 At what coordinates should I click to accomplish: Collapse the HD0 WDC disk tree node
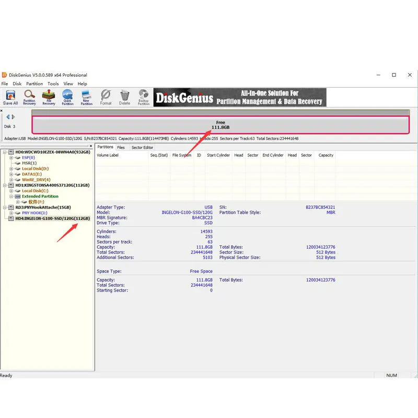point(5,152)
